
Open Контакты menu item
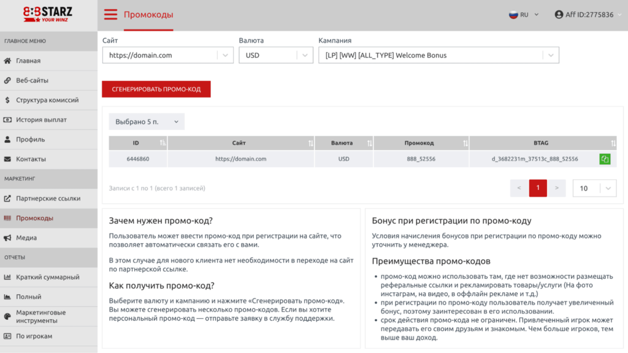[48, 159]
